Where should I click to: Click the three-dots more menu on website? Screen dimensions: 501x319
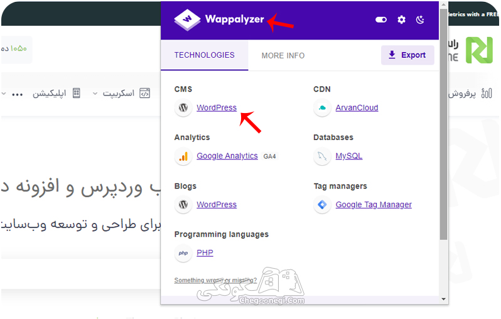coord(17,95)
